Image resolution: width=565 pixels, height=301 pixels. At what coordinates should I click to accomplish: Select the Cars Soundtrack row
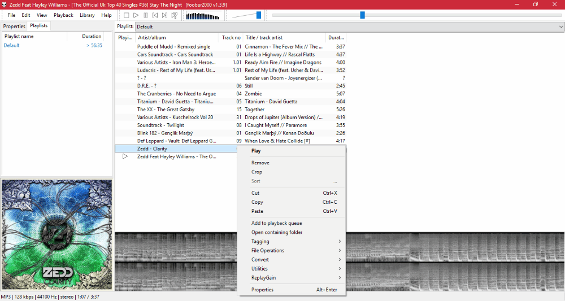coord(231,54)
